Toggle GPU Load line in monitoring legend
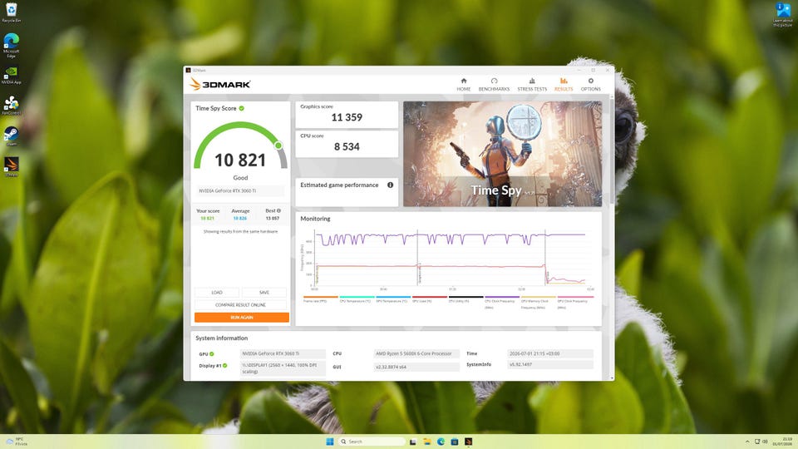 [429, 299]
